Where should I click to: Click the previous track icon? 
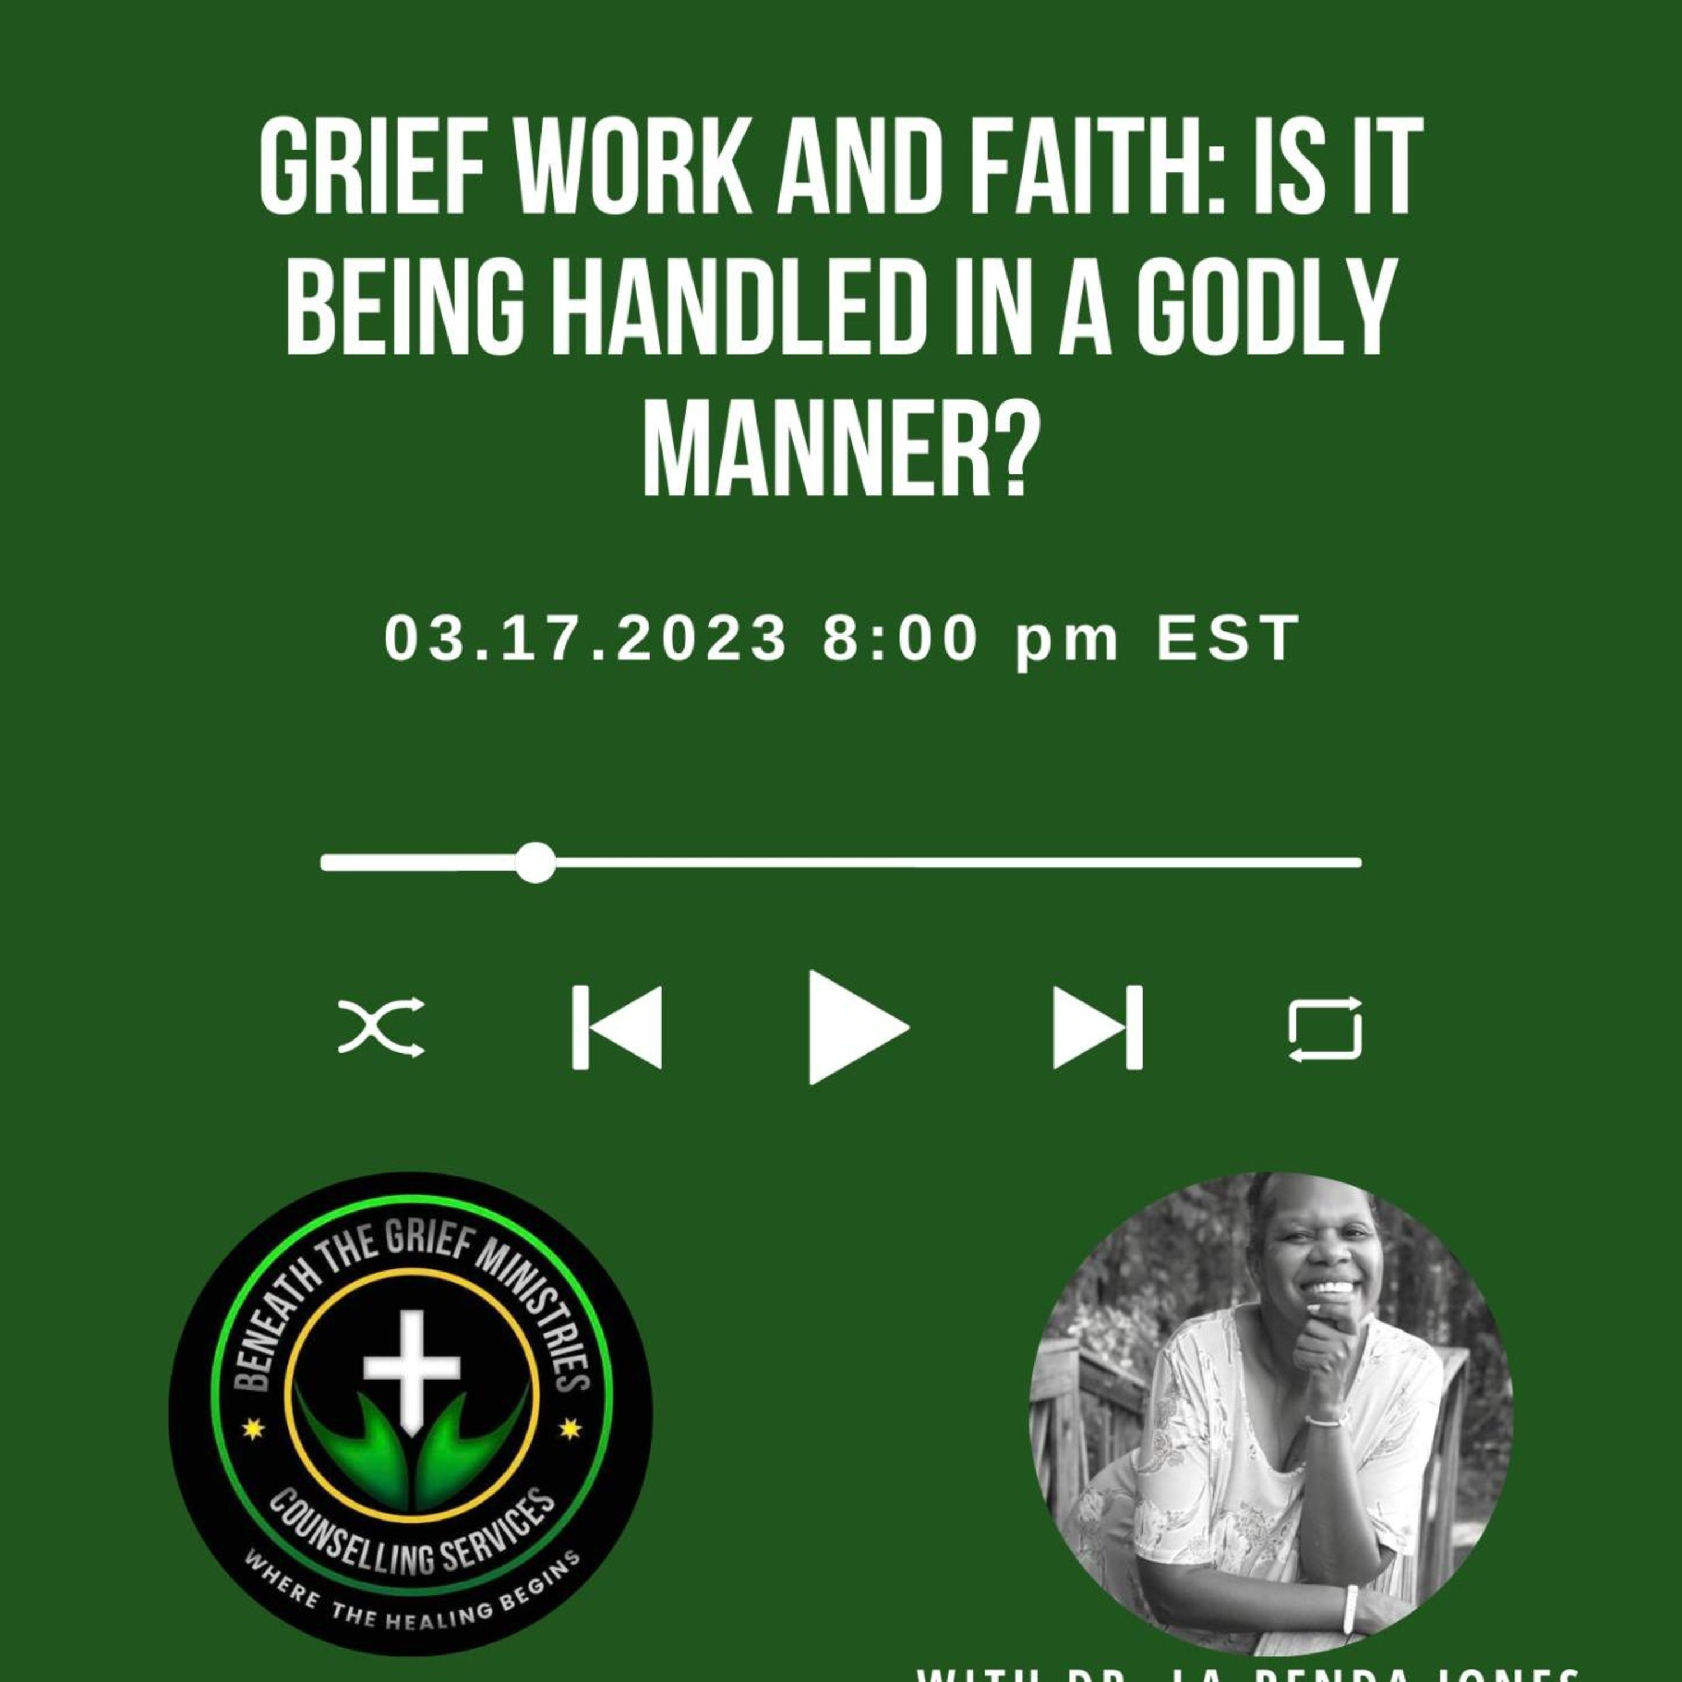(x=616, y=1027)
